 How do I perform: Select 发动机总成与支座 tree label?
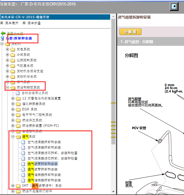coord(30,71)
